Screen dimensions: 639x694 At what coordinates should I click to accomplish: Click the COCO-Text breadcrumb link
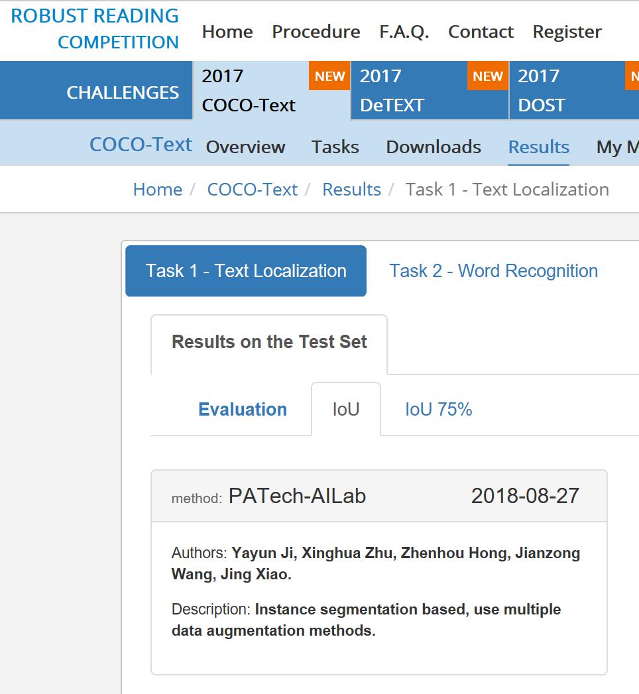(252, 190)
